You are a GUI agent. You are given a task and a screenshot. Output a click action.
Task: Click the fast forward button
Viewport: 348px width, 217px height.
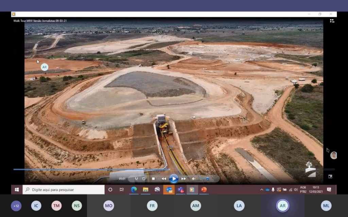[x=184, y=179]
